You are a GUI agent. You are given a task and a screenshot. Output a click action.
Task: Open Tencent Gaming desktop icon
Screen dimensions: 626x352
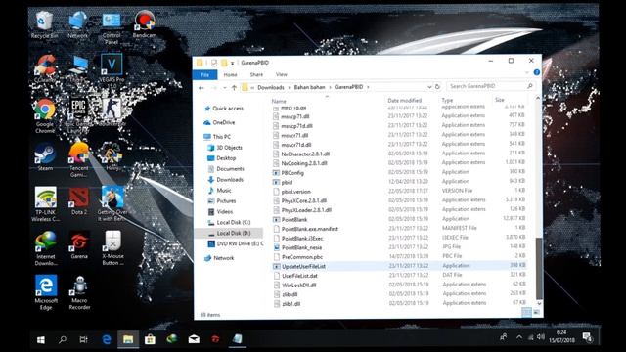coord(78,159)
